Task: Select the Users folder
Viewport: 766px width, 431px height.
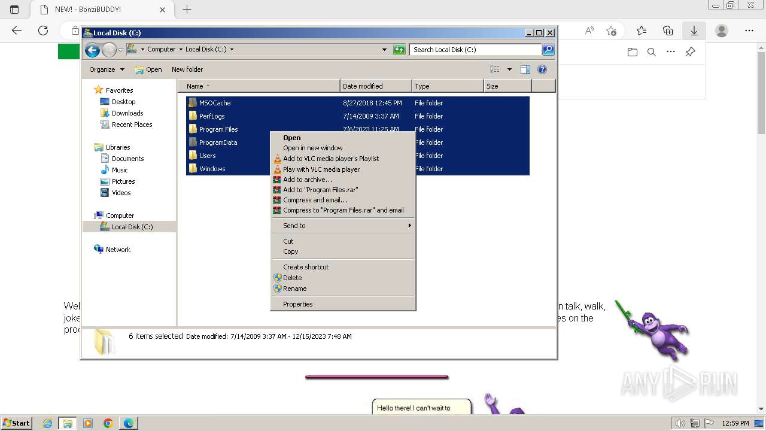Action: click(207, 156)
